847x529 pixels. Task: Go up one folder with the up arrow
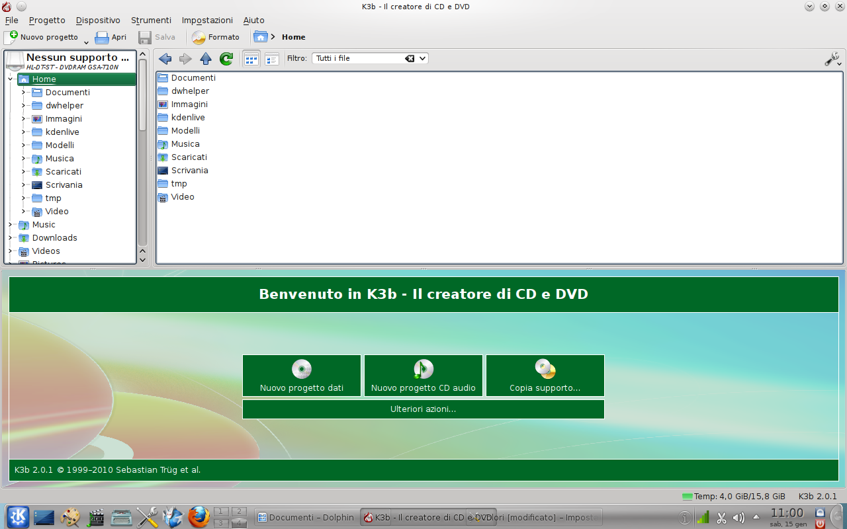[x=206, y=59]
